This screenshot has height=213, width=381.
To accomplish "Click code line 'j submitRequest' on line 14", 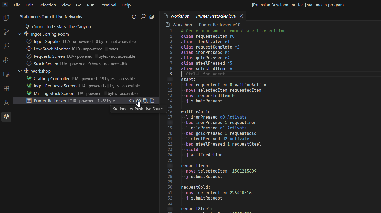I will click(x=204, y=101).
